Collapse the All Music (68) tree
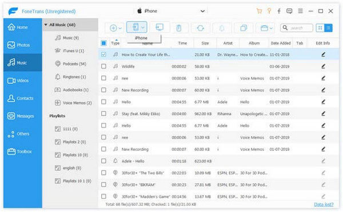The height and width of the screenshot is (212, 343). [x=46, y=25]
